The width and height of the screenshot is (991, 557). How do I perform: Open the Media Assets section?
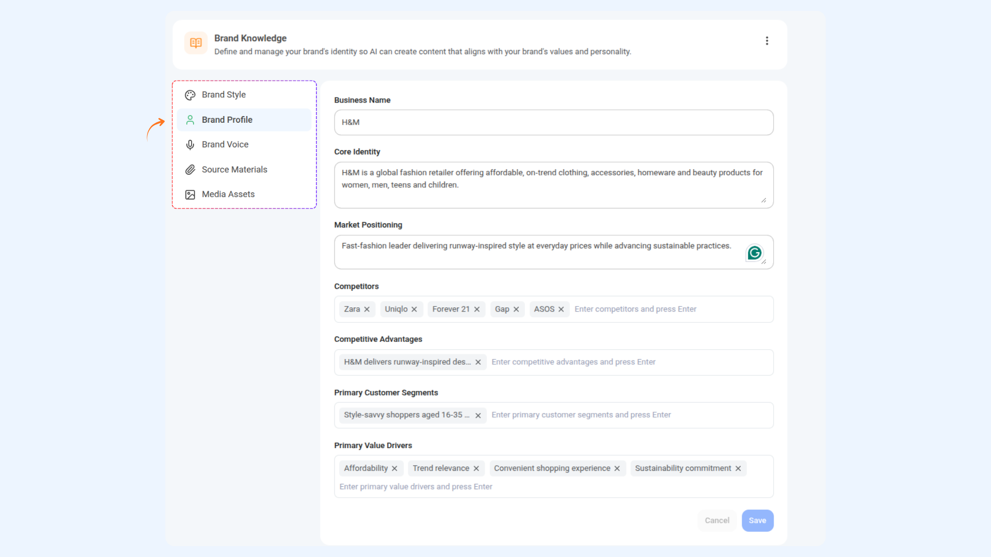click(x=244, y=194)
